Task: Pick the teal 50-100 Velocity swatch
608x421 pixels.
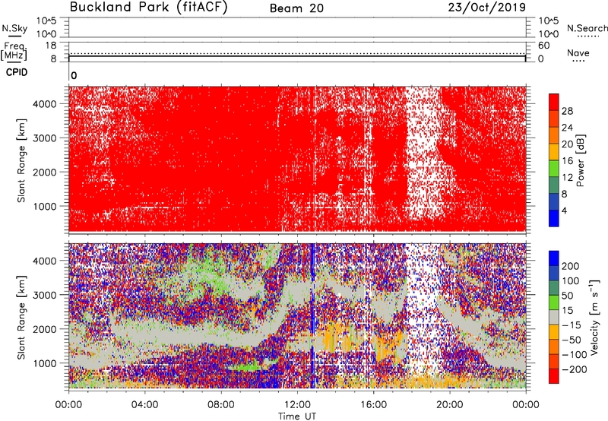Action: (554, 288)
